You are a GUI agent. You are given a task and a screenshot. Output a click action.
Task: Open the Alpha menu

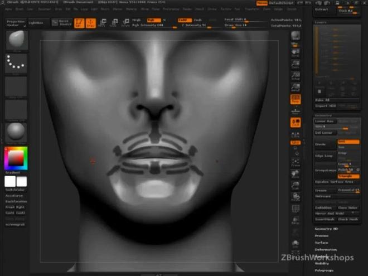[x=8, y=9]
